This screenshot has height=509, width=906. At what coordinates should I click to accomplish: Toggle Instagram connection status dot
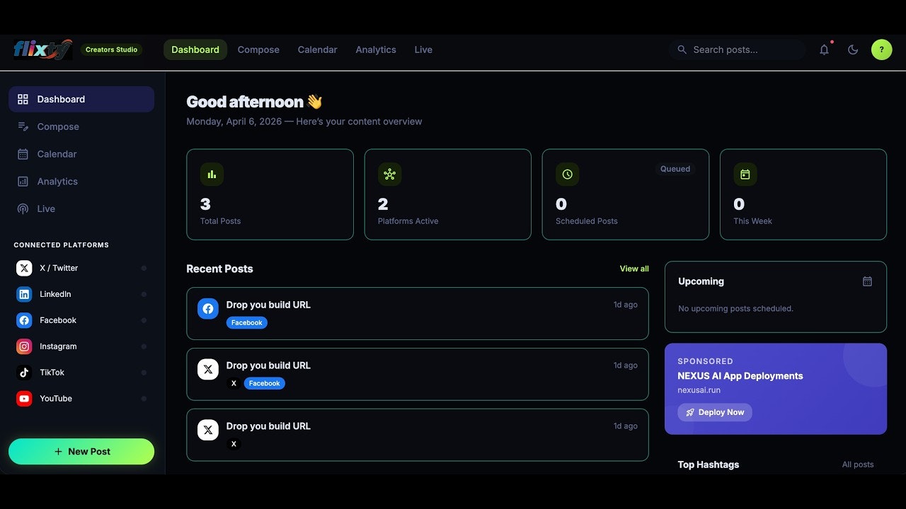click(x=144, y=346)
